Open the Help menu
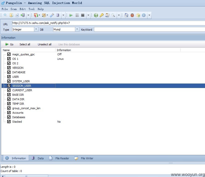Screen dimensions: 205x177 tap(40, 9)
